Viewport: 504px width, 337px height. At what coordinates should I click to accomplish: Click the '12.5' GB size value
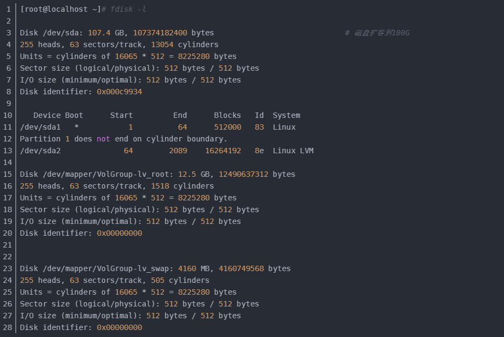tap(187, 174)
